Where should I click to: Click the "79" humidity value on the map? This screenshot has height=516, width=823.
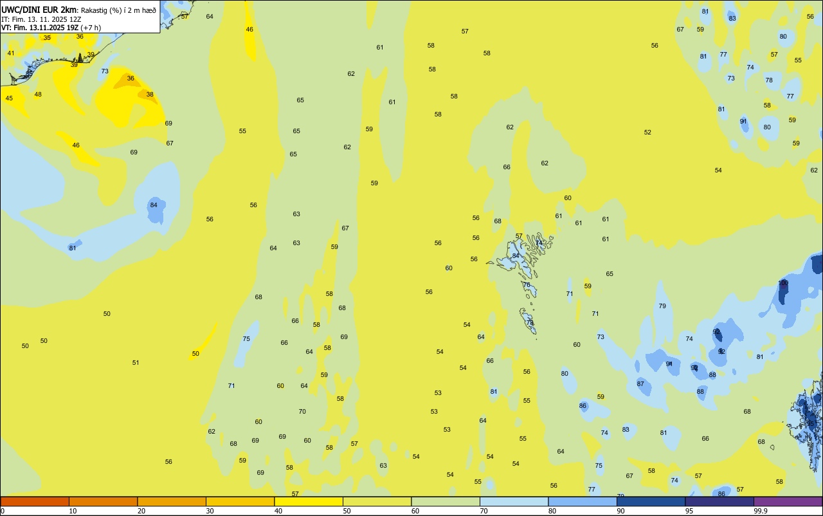(x=662, y=306)
